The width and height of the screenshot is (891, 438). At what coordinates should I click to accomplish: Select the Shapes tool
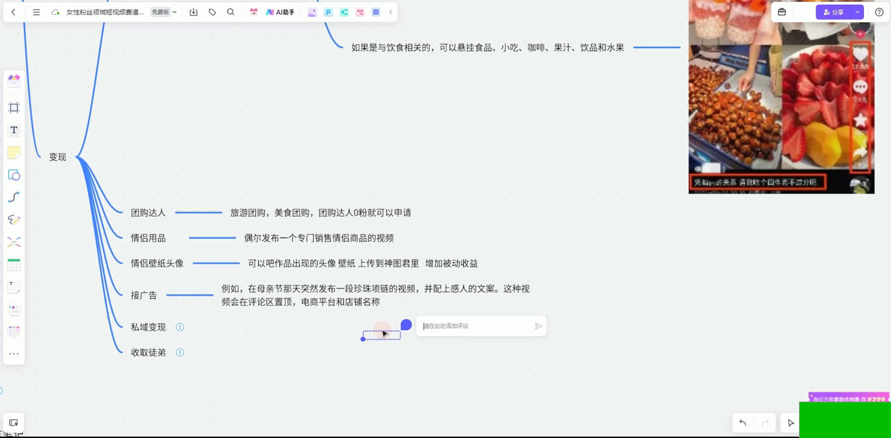[x=14, y=175]
